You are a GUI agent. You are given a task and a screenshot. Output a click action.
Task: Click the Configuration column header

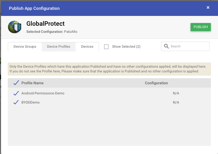[x=156, y=83]
